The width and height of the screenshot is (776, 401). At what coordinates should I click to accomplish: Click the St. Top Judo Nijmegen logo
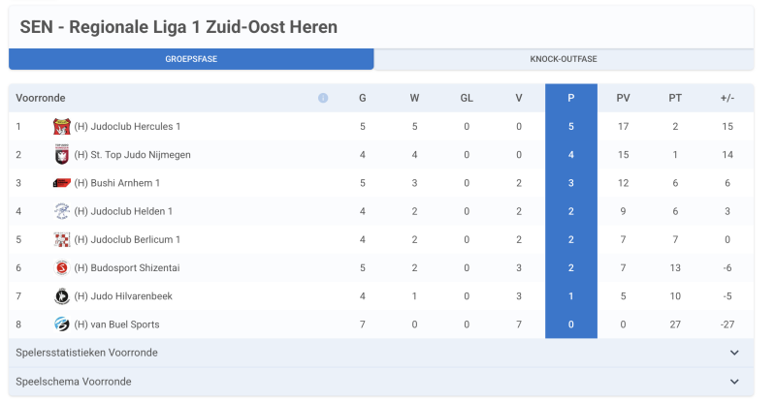click(62, 155)
